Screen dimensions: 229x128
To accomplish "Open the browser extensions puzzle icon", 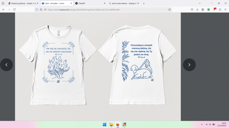I will point(220,9).
